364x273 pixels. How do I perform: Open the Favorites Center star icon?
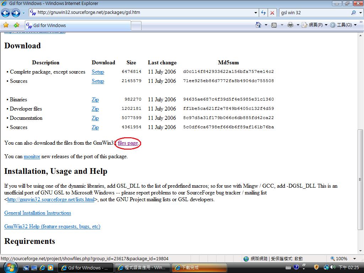point(6,25)
